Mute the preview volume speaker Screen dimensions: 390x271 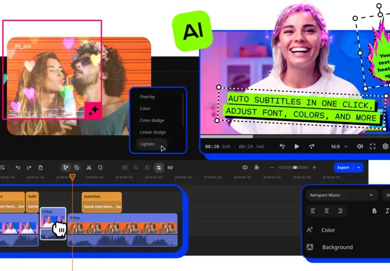pyautogui.click(x=360, y=146)
